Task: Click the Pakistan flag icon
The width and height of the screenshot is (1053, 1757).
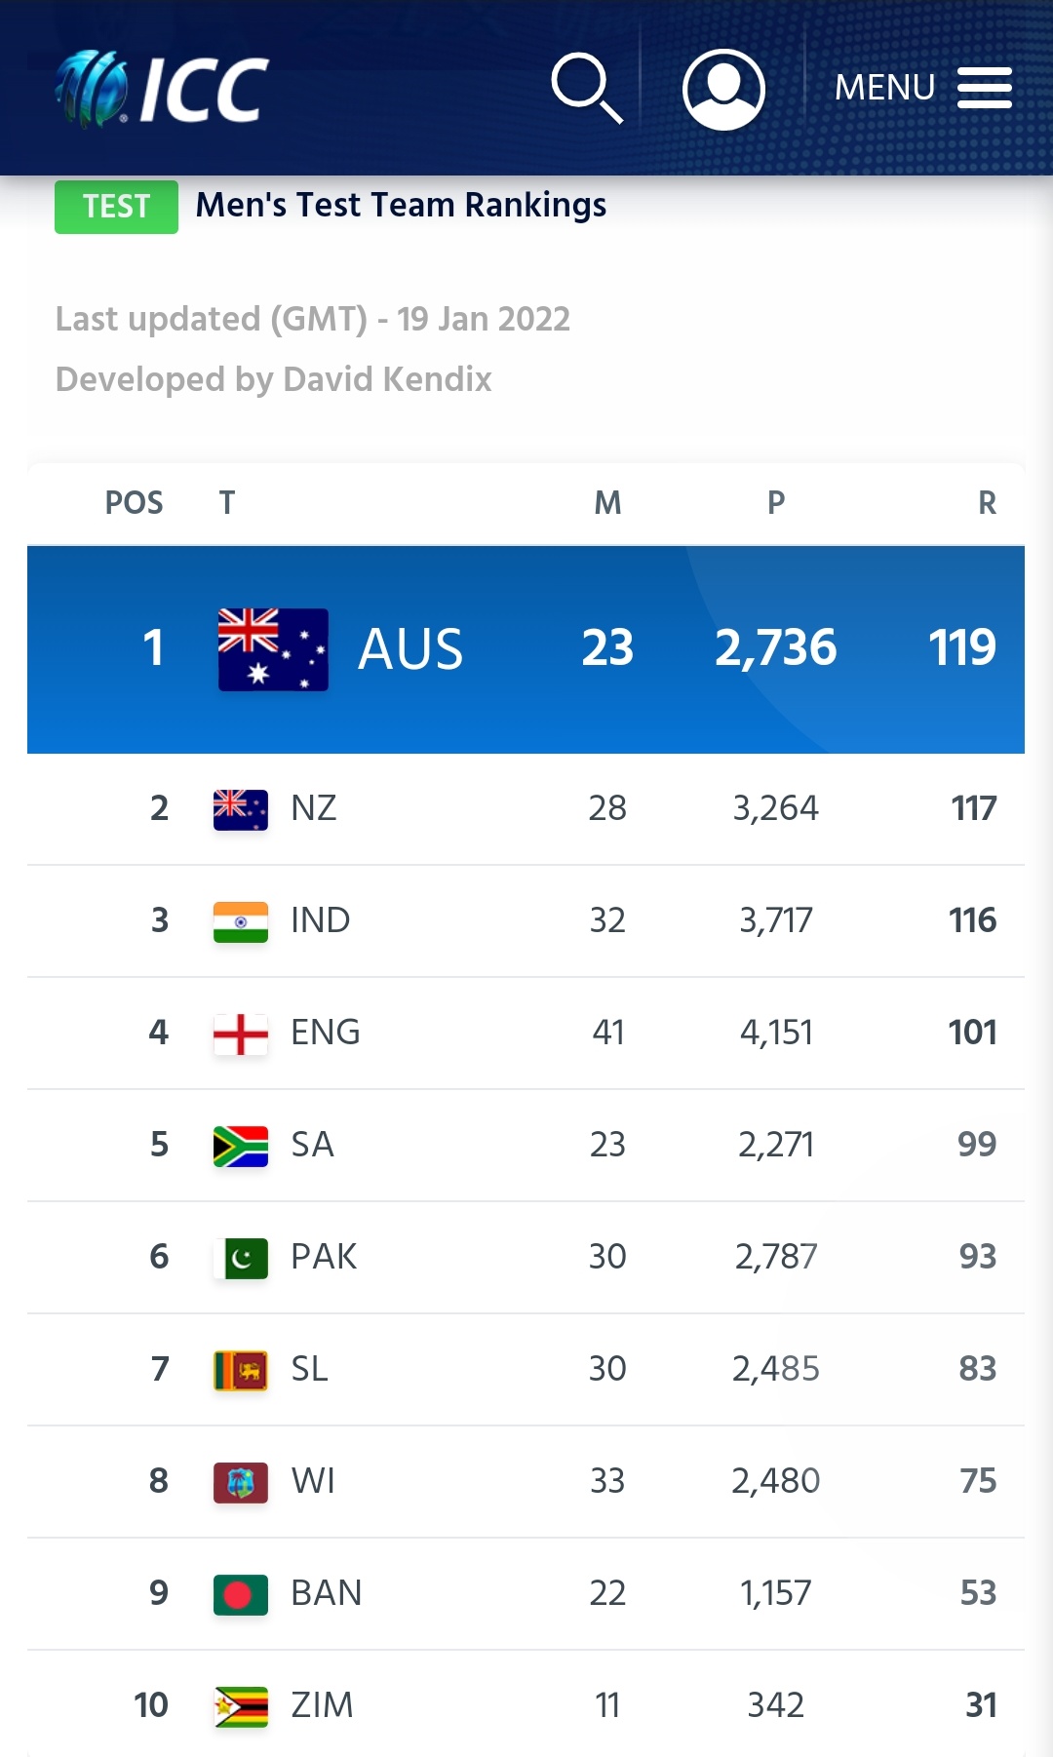Action: pos(241,1258)
